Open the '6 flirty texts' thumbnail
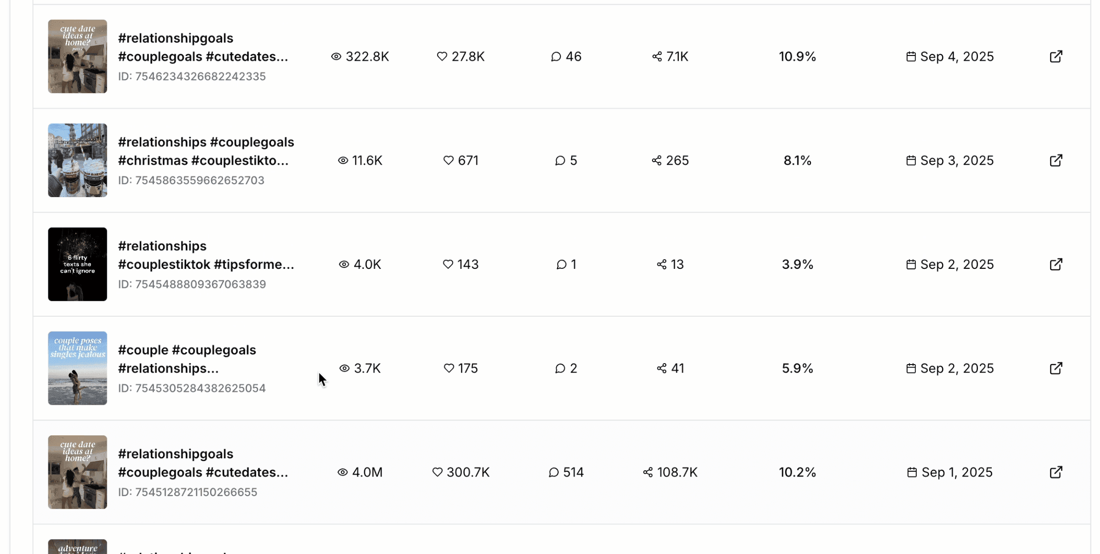This screenshot has height=554, width=1100. (x=78, y=264)
